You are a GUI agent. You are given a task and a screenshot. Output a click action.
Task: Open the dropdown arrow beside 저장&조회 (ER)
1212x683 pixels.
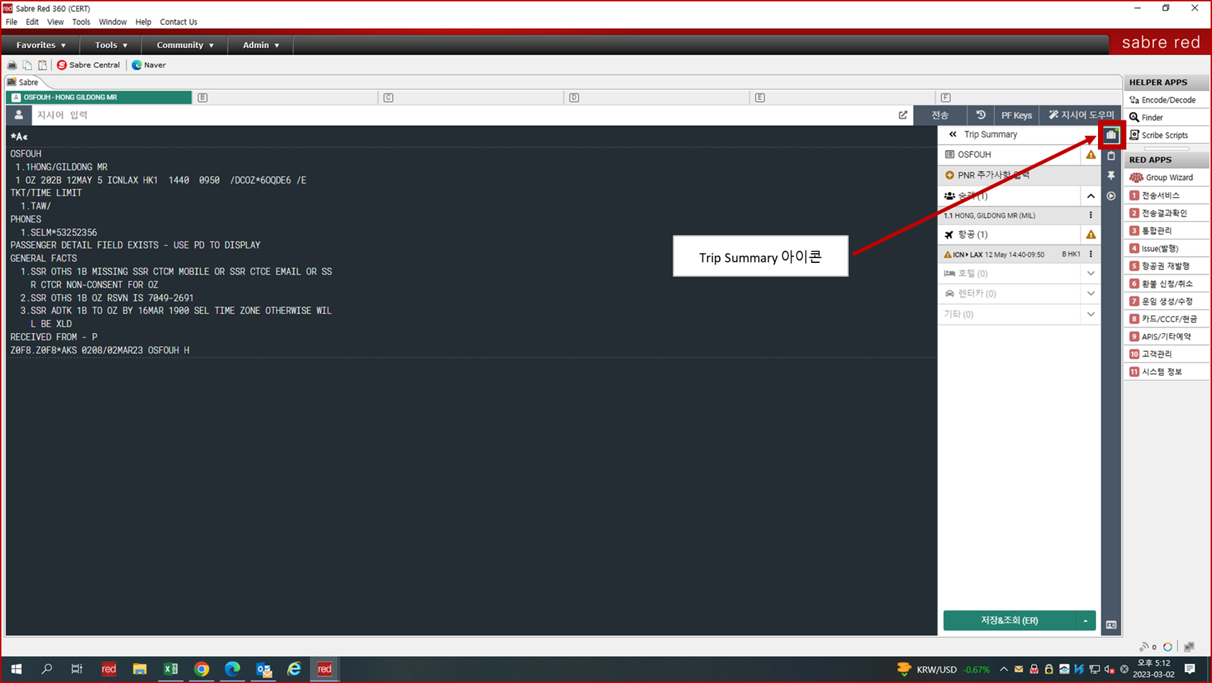click(1085, 620)
